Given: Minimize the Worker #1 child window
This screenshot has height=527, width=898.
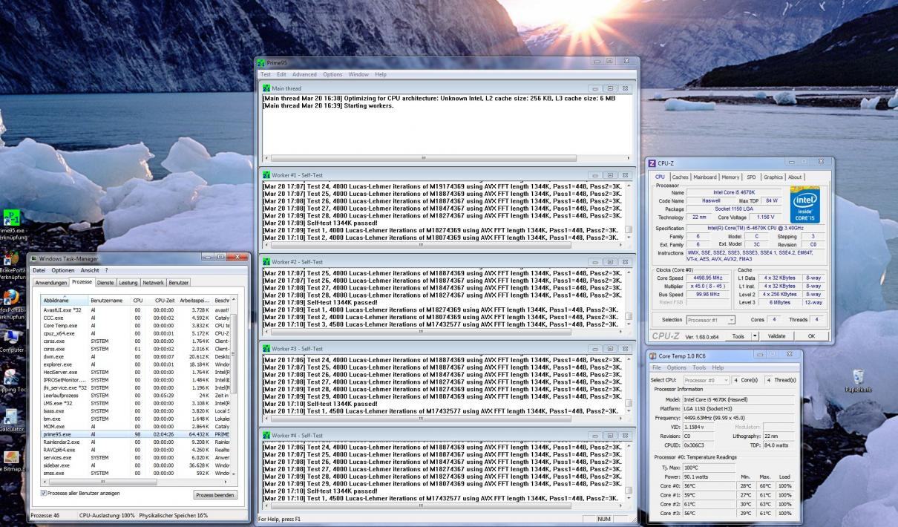Looking at the screenshot, I should click(595, 175).
